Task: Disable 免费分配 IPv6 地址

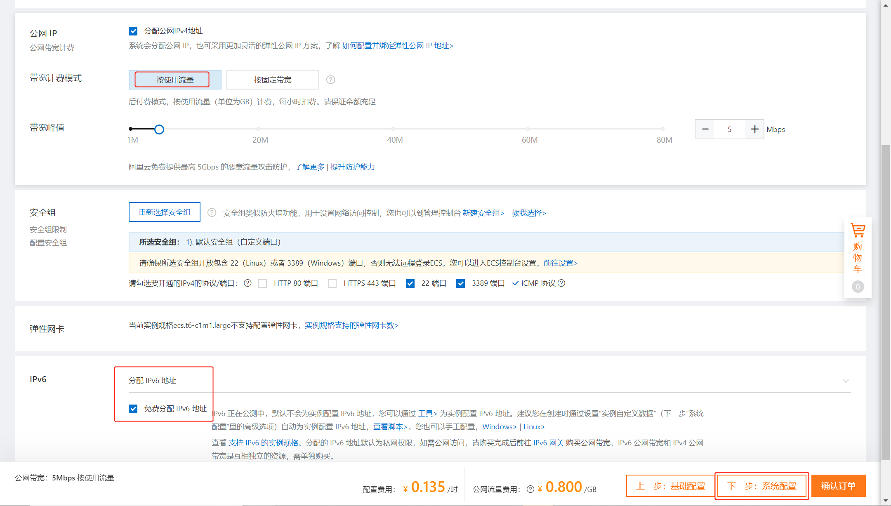Action: tap(133, 409)
